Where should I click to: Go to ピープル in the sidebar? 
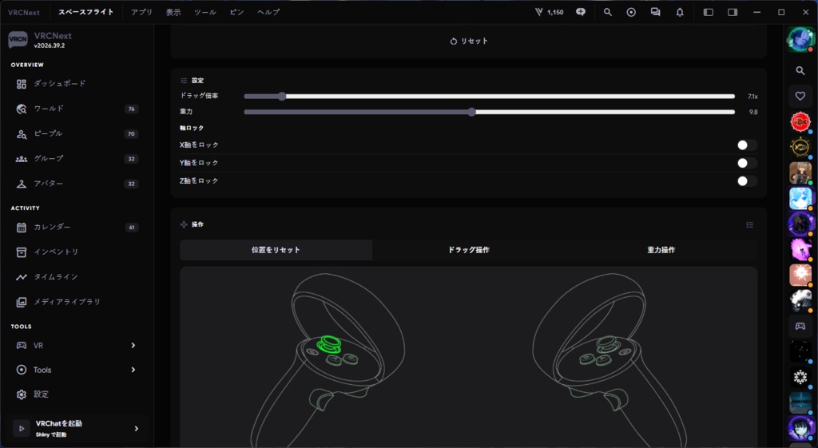point(76,134)
